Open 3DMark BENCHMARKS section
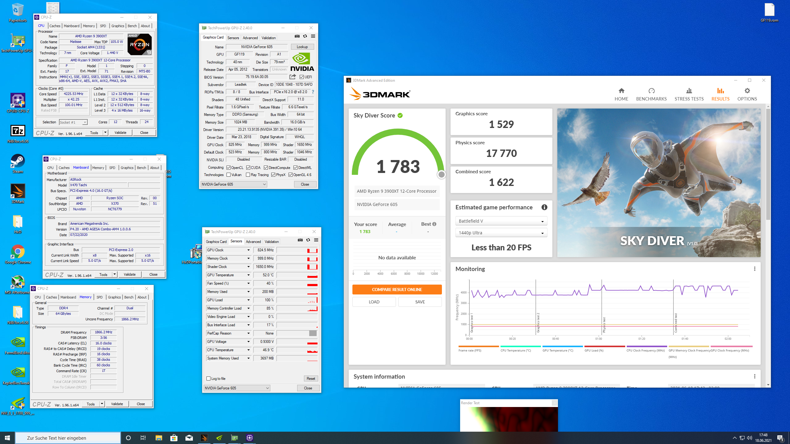 coord(651,94)
